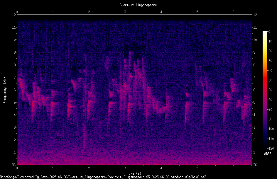
Task: Click "11" on the left frequency axis
Action: 14,27
